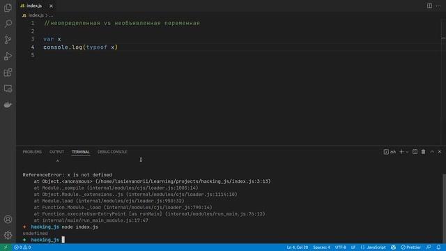Click 'node index.js' command in terminal

[79, 227]
